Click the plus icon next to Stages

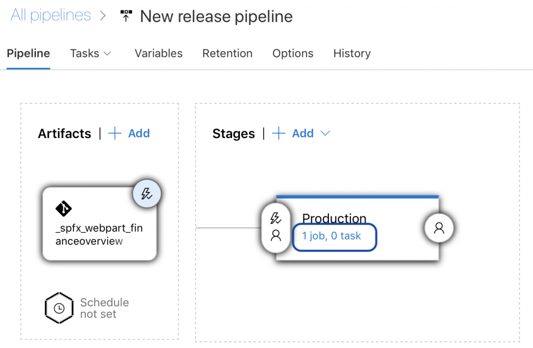279,134
